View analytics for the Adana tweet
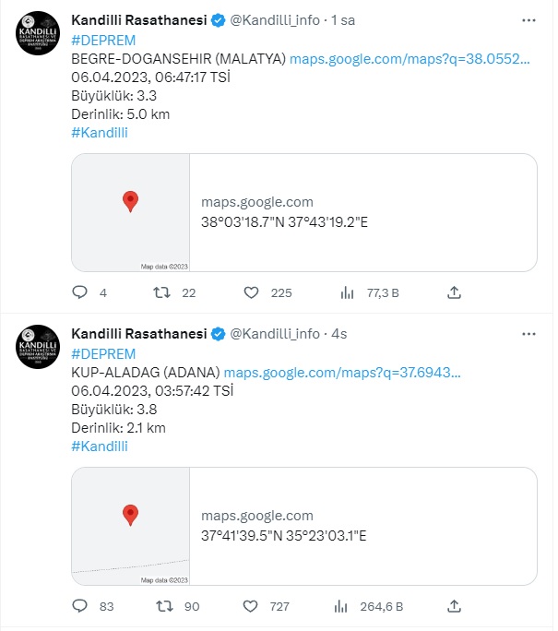Screen dimensions: 558x631 [348, 606]
